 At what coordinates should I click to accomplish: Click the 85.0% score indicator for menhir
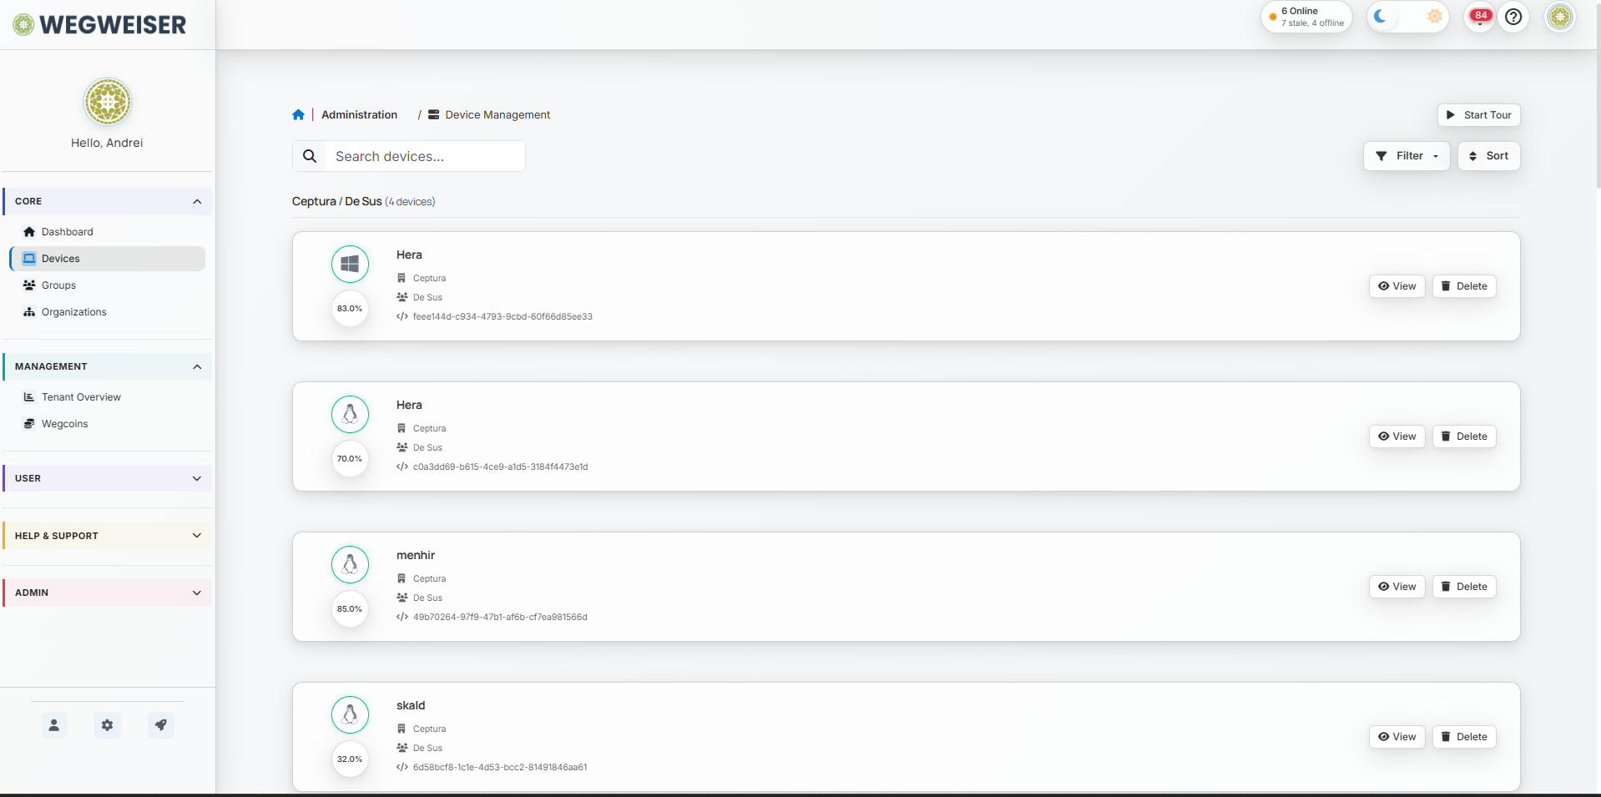(x=350, y=609)
